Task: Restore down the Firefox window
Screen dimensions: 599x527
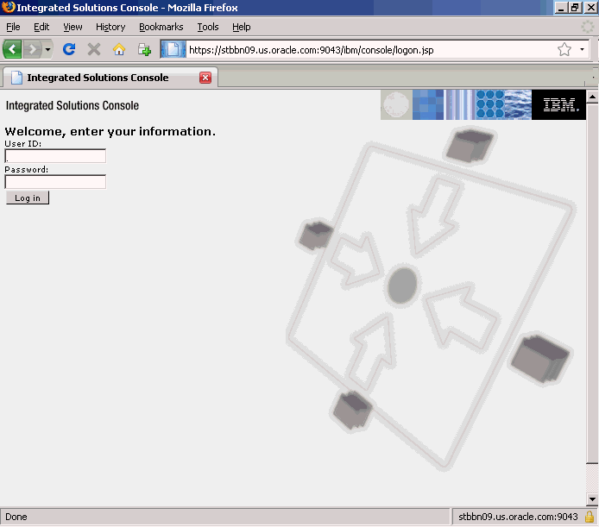Action: tap(576, 7)
